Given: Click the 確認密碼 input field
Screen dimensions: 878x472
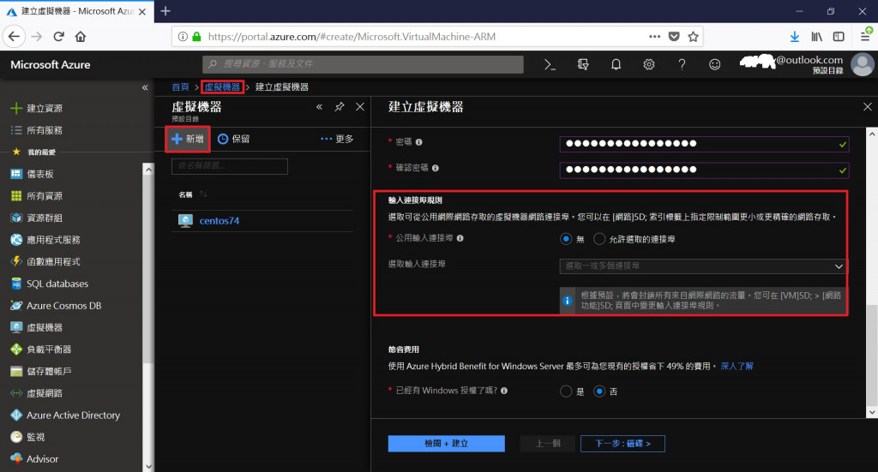Looking at the screenshot, I should point(704,170).
